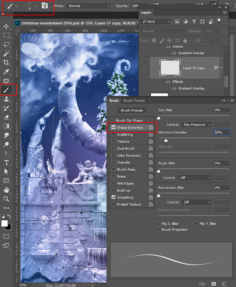
Task: Open Angle Jitter Control dropdown
Action: (x=195, y=178)
